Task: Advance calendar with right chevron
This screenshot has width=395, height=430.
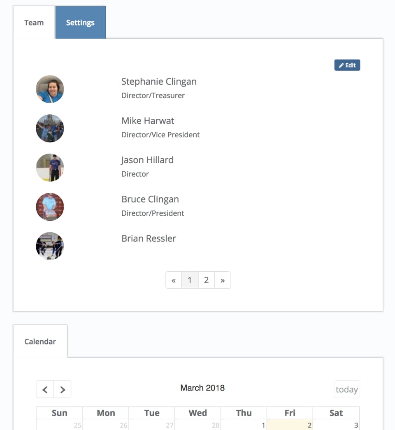Action: coord(63,389)
